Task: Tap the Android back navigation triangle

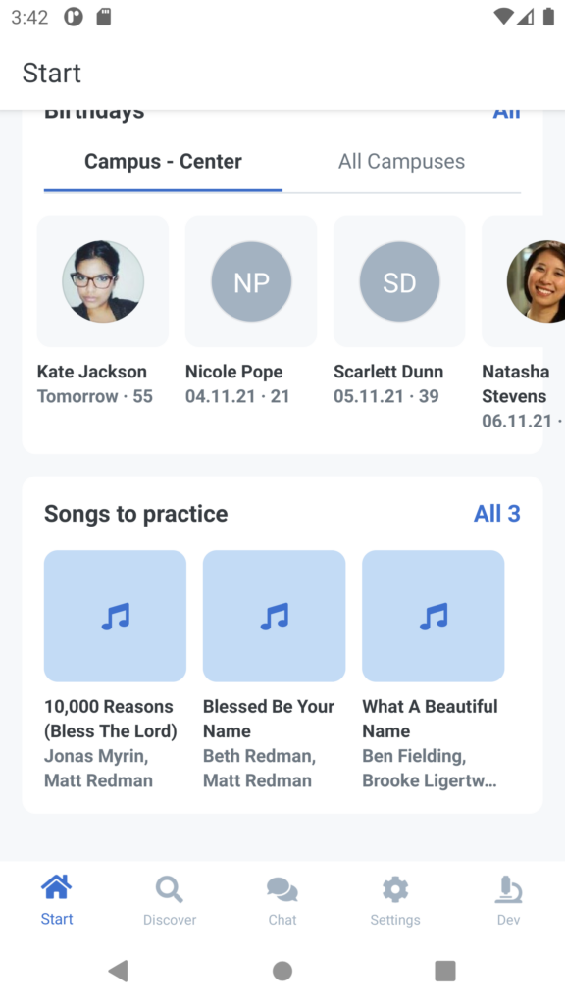Action: coord(119,971)
